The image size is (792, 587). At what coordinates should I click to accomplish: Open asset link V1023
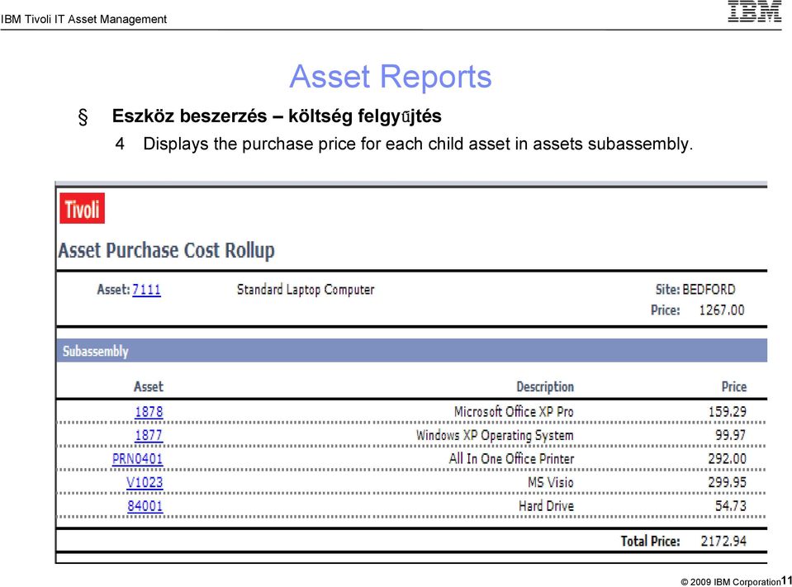[x=145, y=482]
